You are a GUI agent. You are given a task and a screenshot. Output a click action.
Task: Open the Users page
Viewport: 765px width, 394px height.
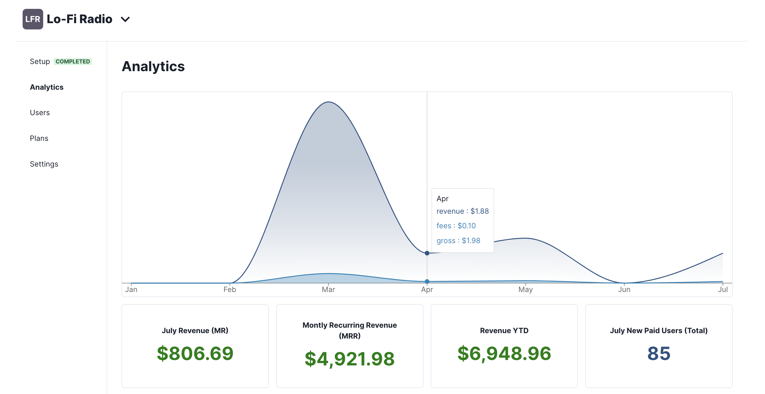(40, 113)
